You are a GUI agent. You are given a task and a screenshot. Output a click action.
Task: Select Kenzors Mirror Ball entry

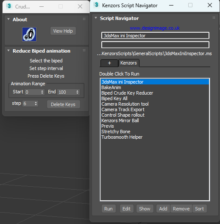(x=155, y=120)
